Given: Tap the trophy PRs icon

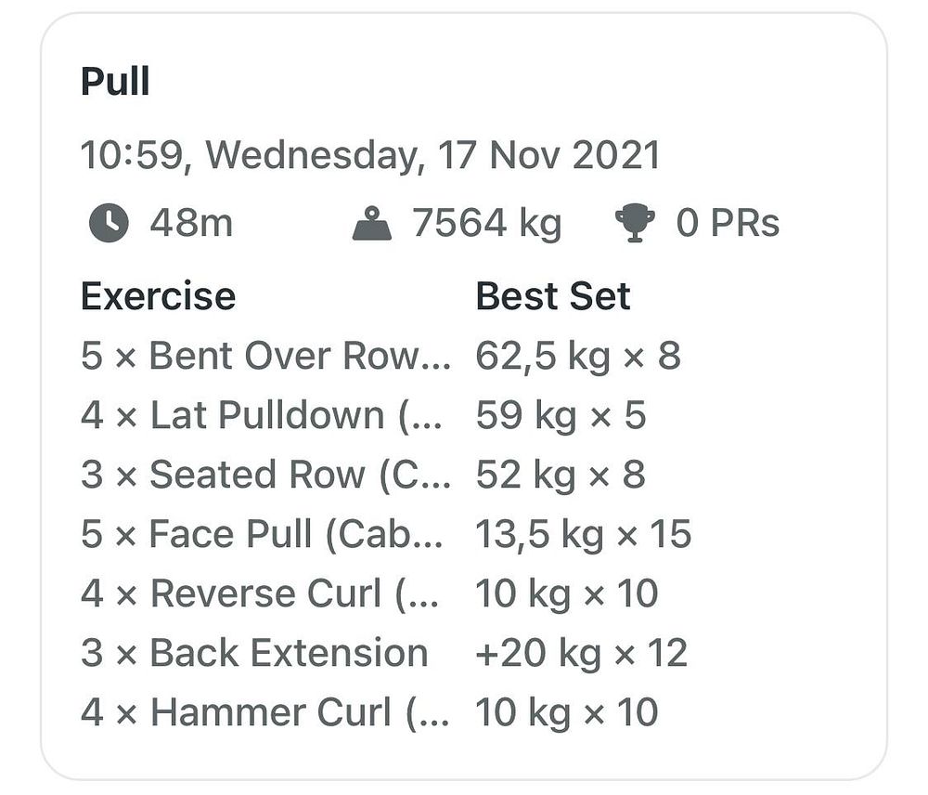Looking at the screenshot, I should point(635,223).
